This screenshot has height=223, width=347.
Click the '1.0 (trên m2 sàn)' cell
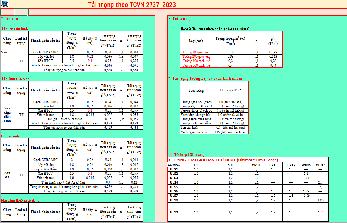(230, 102)
